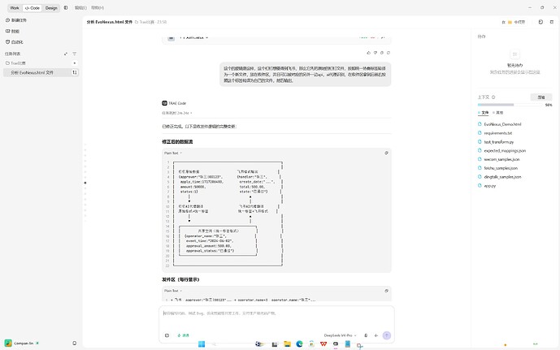The height and width of the screenshot is (350, 560).
Task: Open the second menu in the title bar
Action: pos(98,7)
